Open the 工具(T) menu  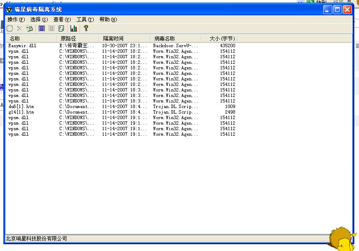coord(85,20)
